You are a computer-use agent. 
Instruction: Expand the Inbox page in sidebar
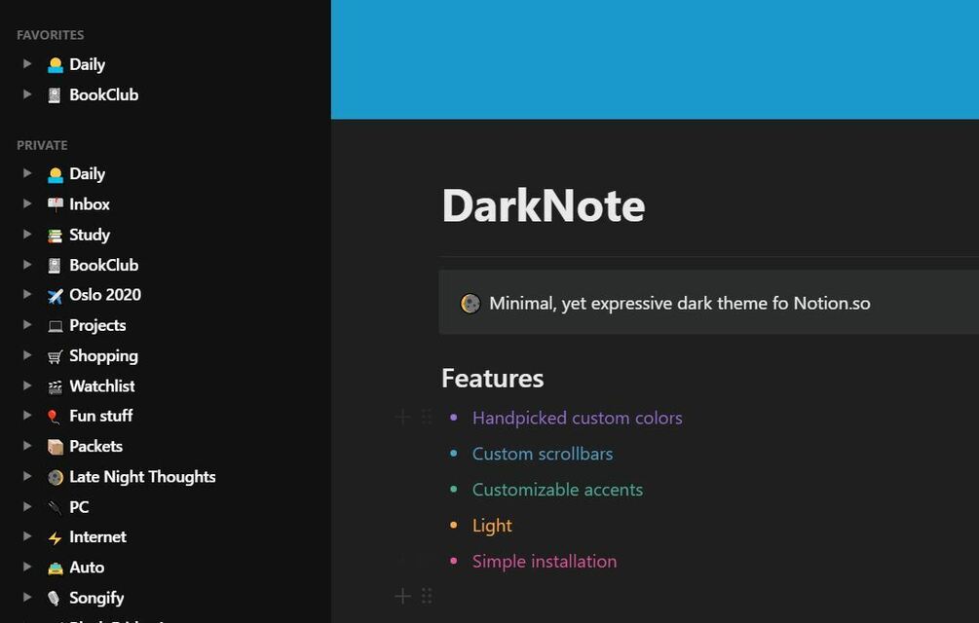[x=27, y=204]
